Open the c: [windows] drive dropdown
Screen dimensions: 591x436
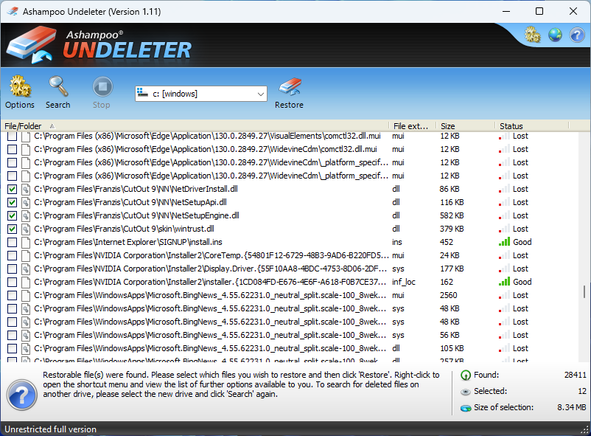(x=201, y=94)
